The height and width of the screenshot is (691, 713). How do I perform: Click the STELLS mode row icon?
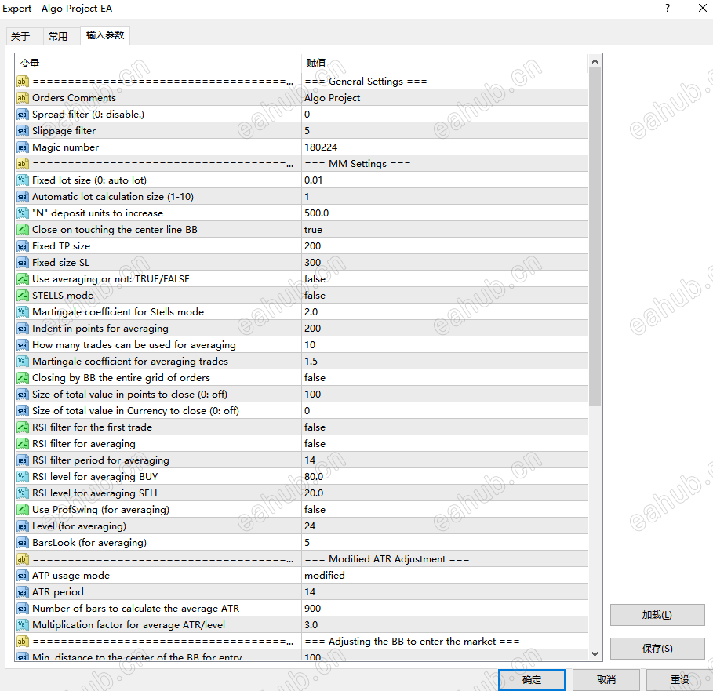22,296
